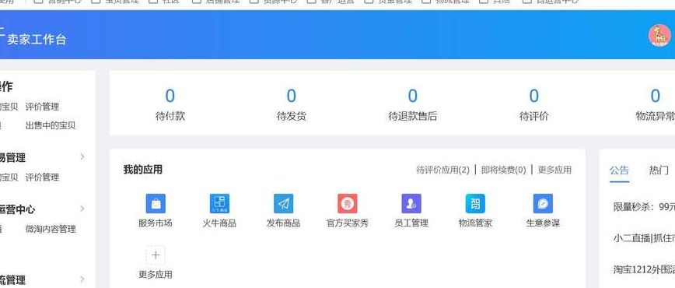
Task: Open the user avatar in the header
Action: point(659,35)
